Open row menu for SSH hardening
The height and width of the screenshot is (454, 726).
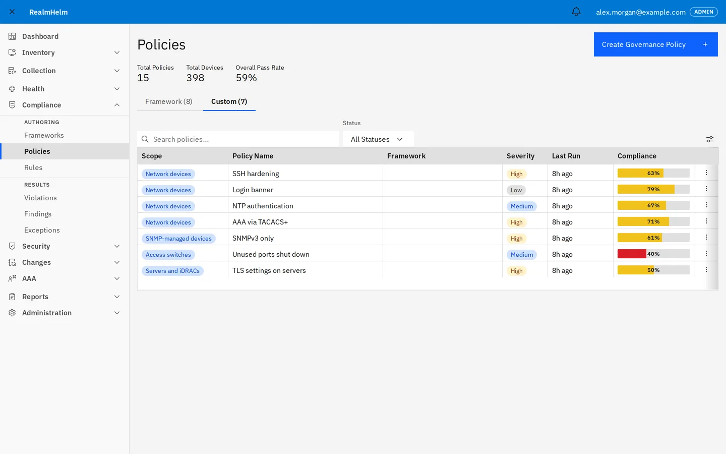pos(706,173)
